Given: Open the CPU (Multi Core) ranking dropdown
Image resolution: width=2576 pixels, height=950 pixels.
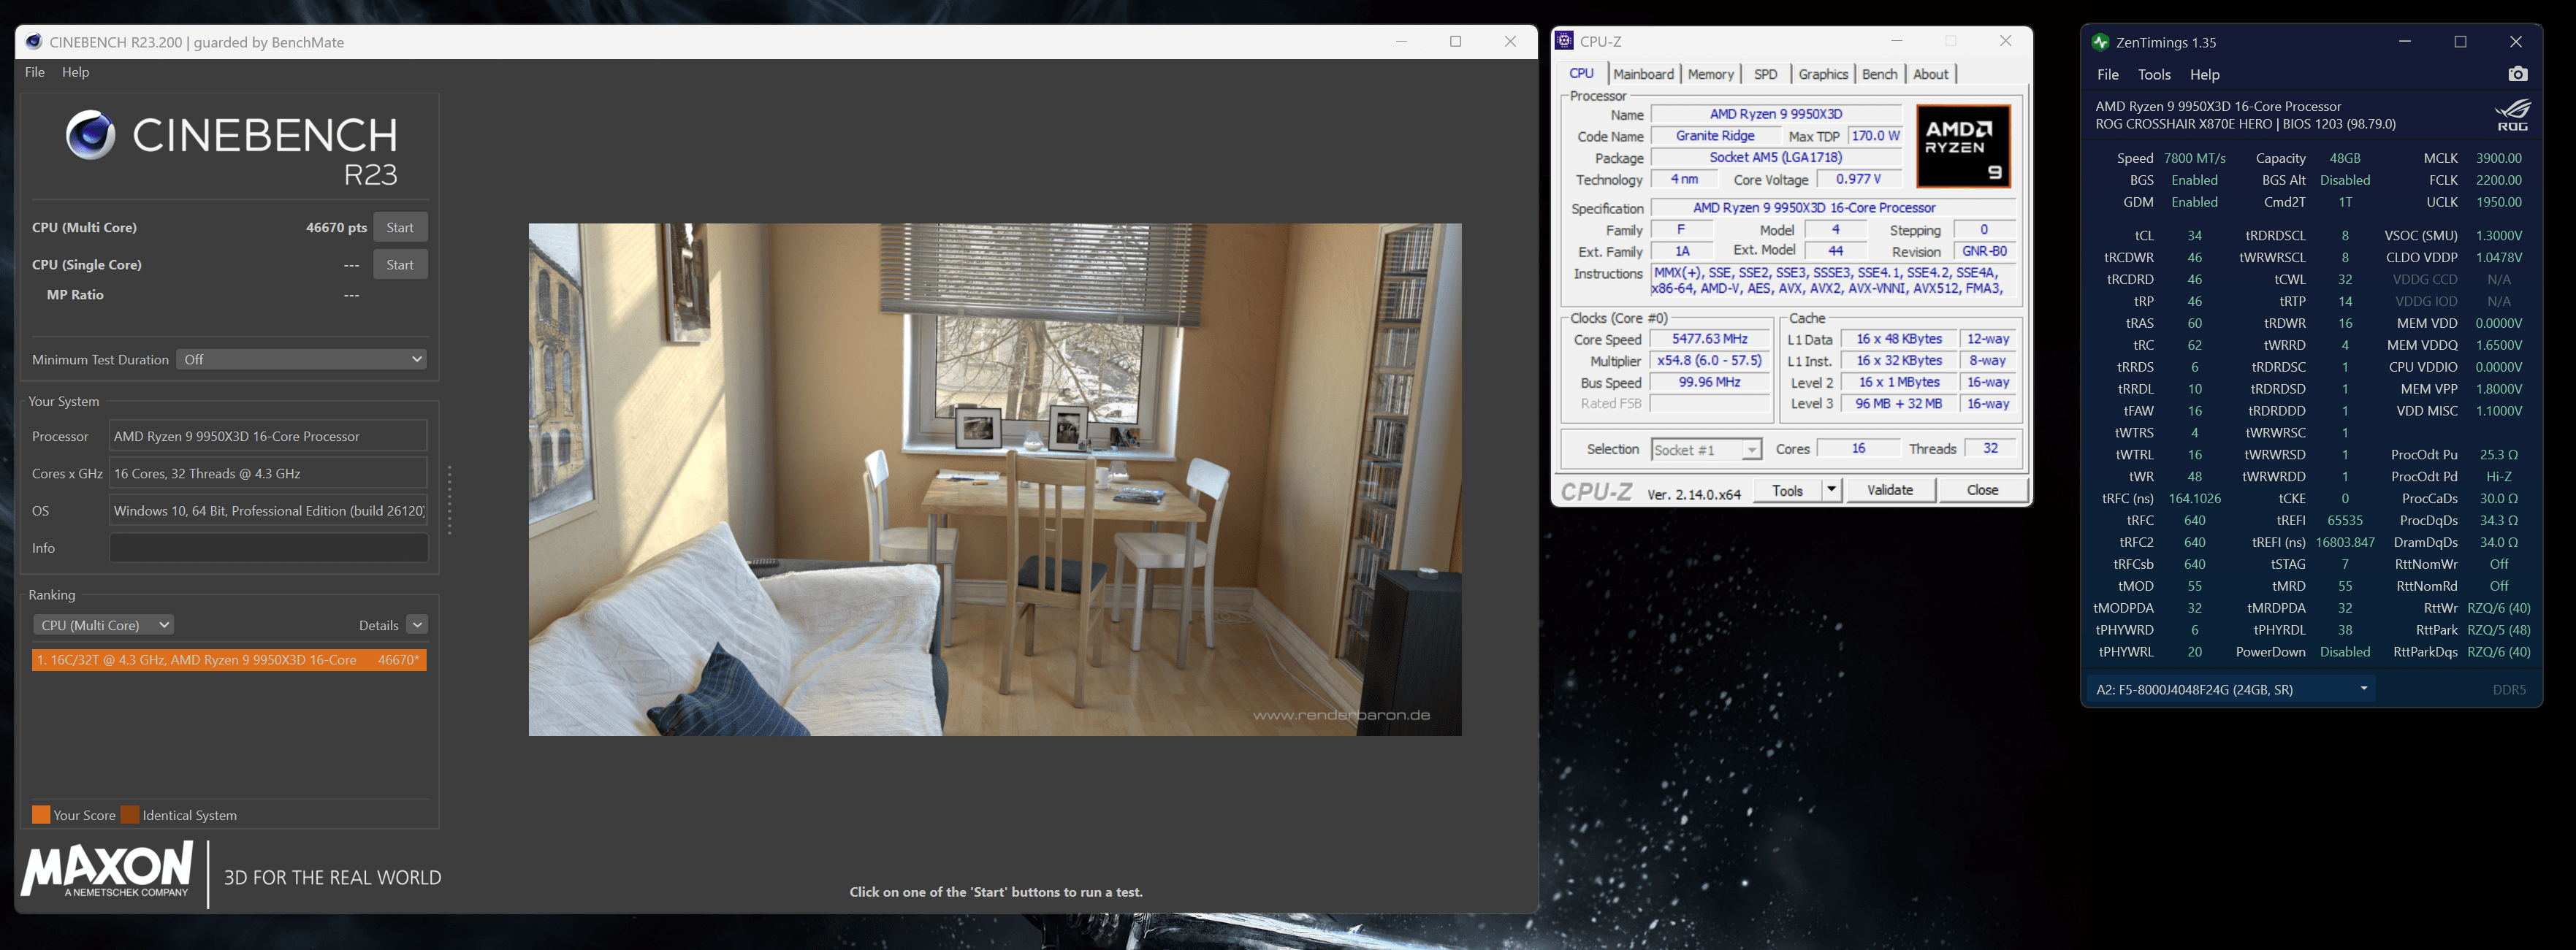Looking at the screenshot, I should tap(104, 625).
